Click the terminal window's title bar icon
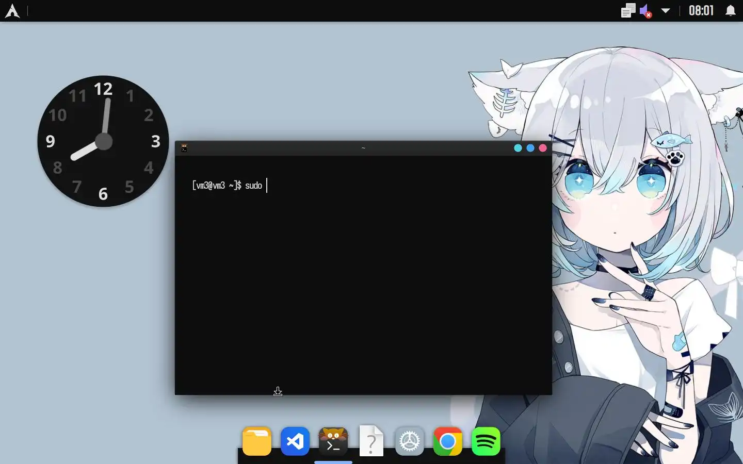This screenshot has height=464, width=743. coord(184,148)
